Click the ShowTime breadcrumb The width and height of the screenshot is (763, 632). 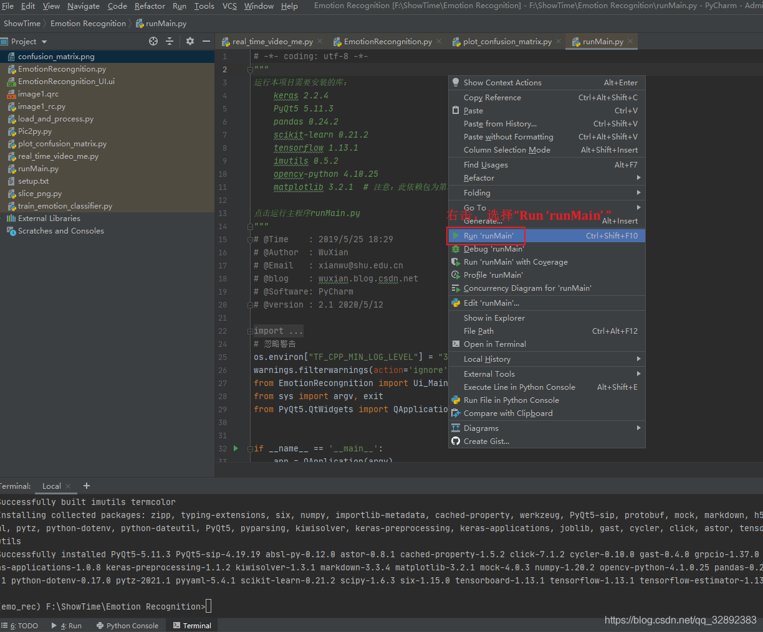(x=22, y=24)
